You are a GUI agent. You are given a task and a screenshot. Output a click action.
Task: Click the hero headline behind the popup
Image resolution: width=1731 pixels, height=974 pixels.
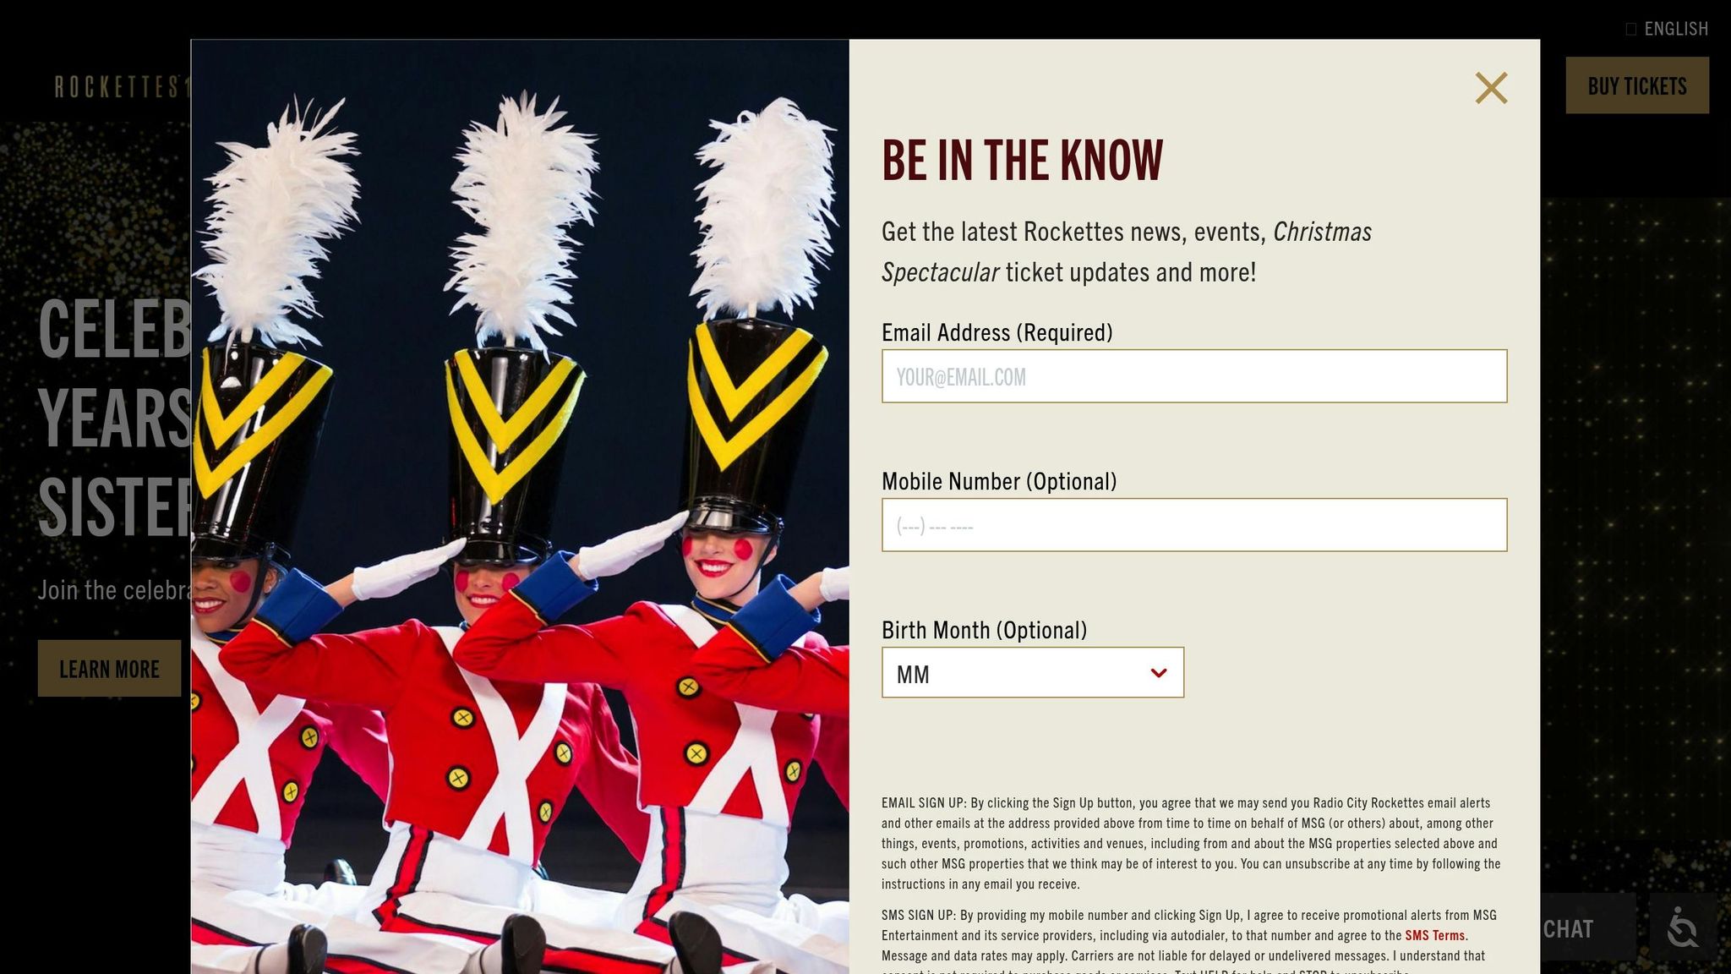coord(114,419)
